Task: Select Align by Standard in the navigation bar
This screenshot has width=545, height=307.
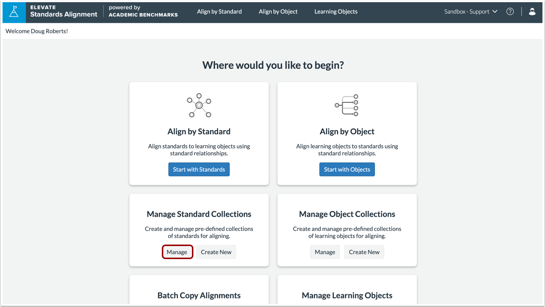Action: [x=219, y=11]
